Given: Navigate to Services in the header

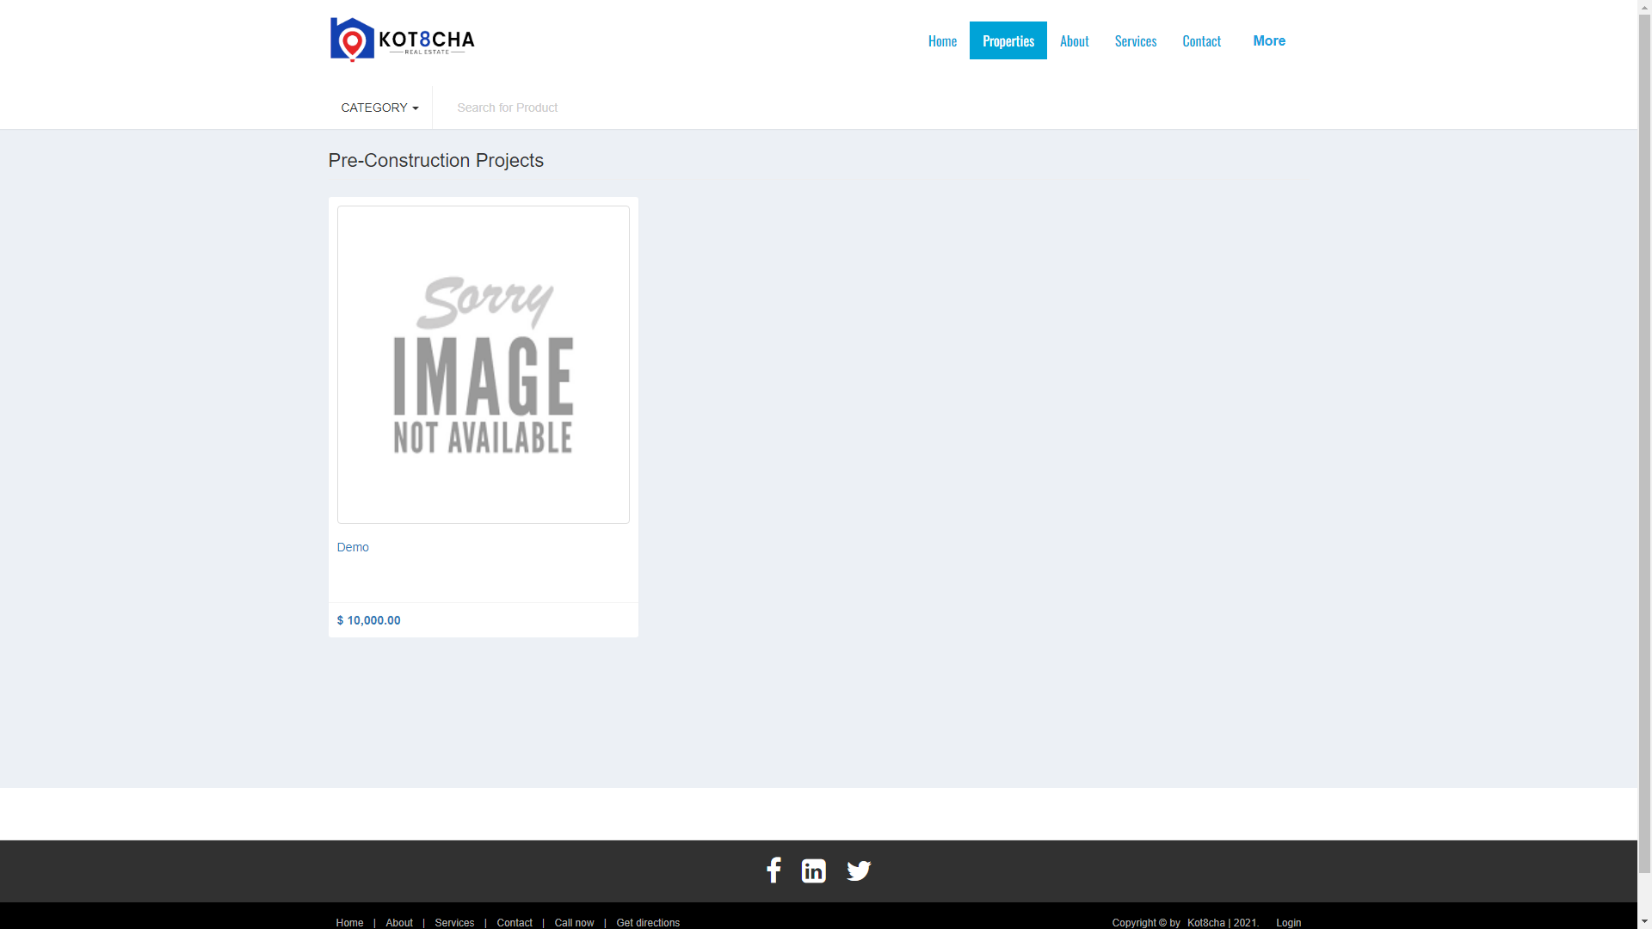Looking at the screenshot, I should (1135, 40).
